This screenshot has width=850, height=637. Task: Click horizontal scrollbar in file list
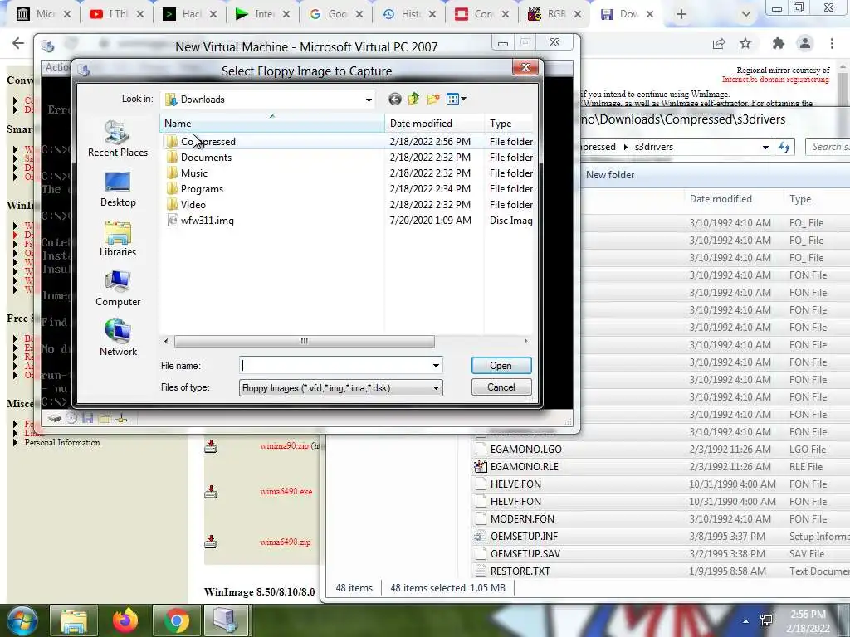point(304,341)
